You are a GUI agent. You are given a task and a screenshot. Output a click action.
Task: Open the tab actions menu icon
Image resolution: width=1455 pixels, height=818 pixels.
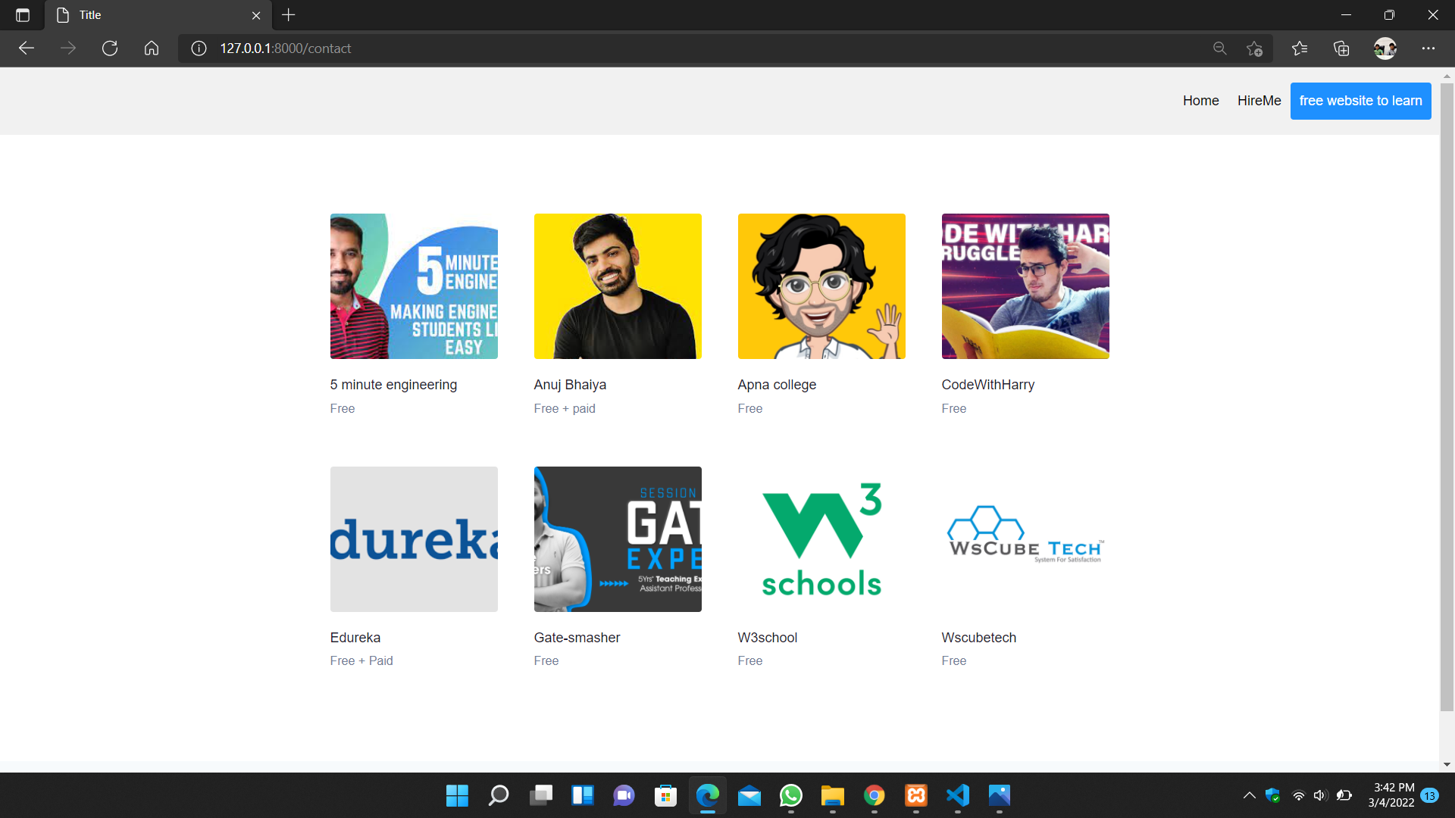point(23,15)
